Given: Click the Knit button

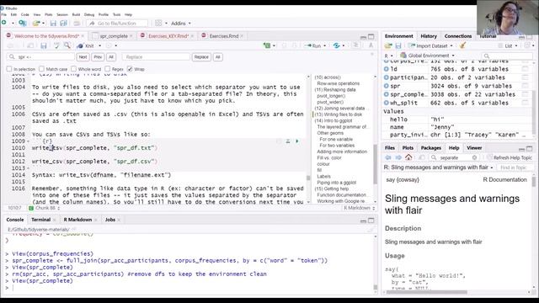Looking at the screenshot, I should (x=86, y=45).
